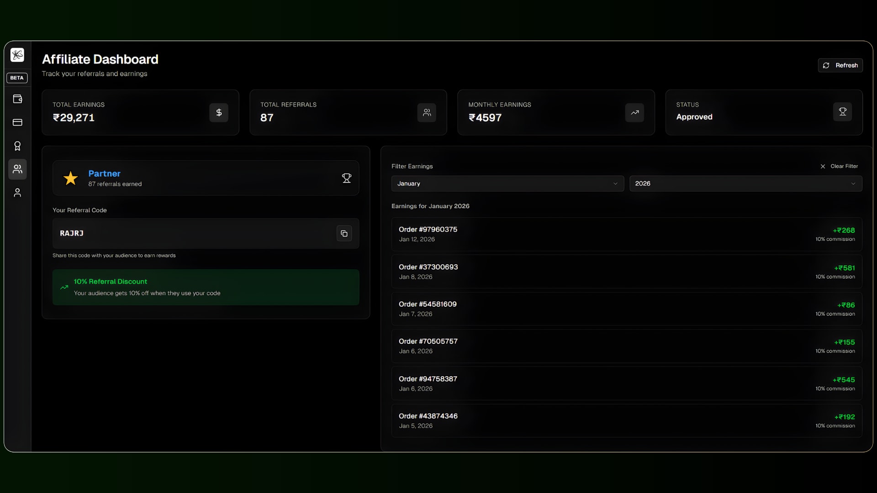Open the January month dropdown
The width and height of the screenshot is (877, 493).
(507, 184)
